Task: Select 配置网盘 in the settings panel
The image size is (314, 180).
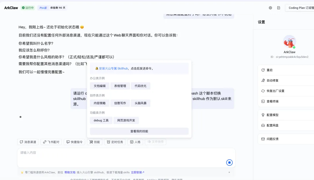Action: coord(286,125)
